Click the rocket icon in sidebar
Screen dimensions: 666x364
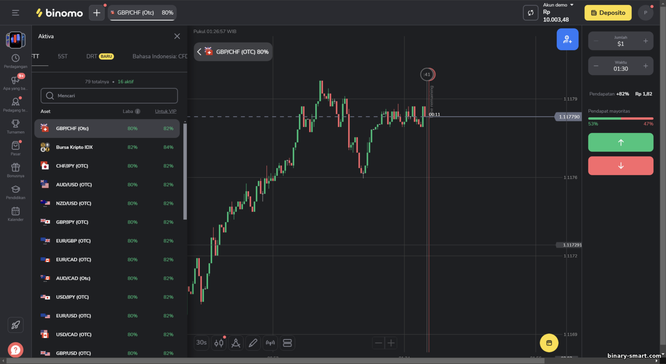(x=16, y=325)
